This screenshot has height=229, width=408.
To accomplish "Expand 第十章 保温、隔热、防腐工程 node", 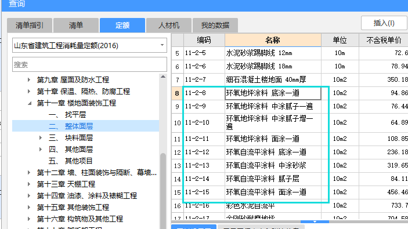I will point(29,91).
